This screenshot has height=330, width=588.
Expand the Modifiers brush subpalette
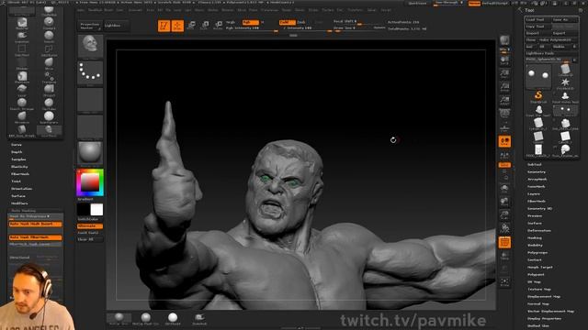point(19,203)
